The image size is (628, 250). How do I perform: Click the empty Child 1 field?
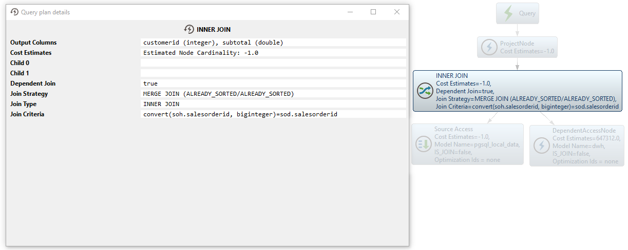[x=273, y=73]
